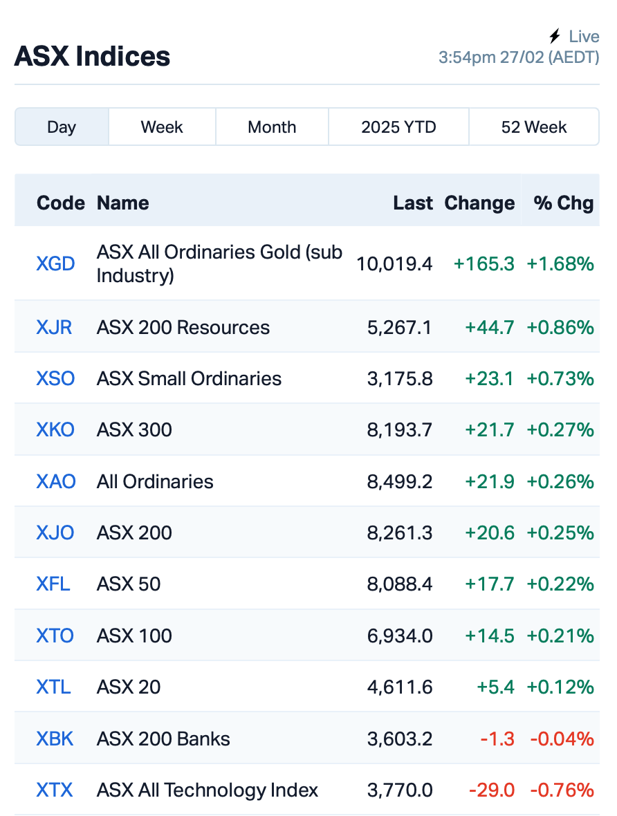
Task: Sort by the Last column header
Action: pos(413,203)
